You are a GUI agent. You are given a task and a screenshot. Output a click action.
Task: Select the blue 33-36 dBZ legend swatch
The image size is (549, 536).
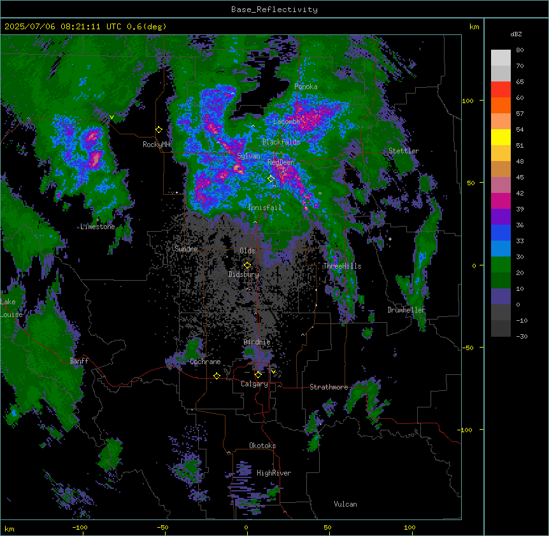pyautogui.click(x=501, y=232)
